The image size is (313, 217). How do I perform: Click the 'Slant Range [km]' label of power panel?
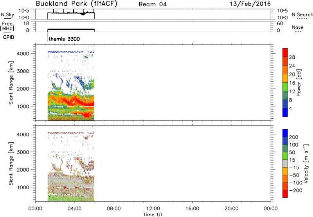pos(11,83)
